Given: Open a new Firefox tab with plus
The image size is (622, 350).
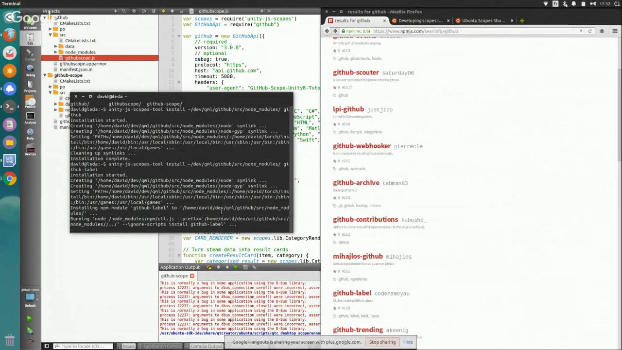Looking at the screenshot, I should pos(522,21).
